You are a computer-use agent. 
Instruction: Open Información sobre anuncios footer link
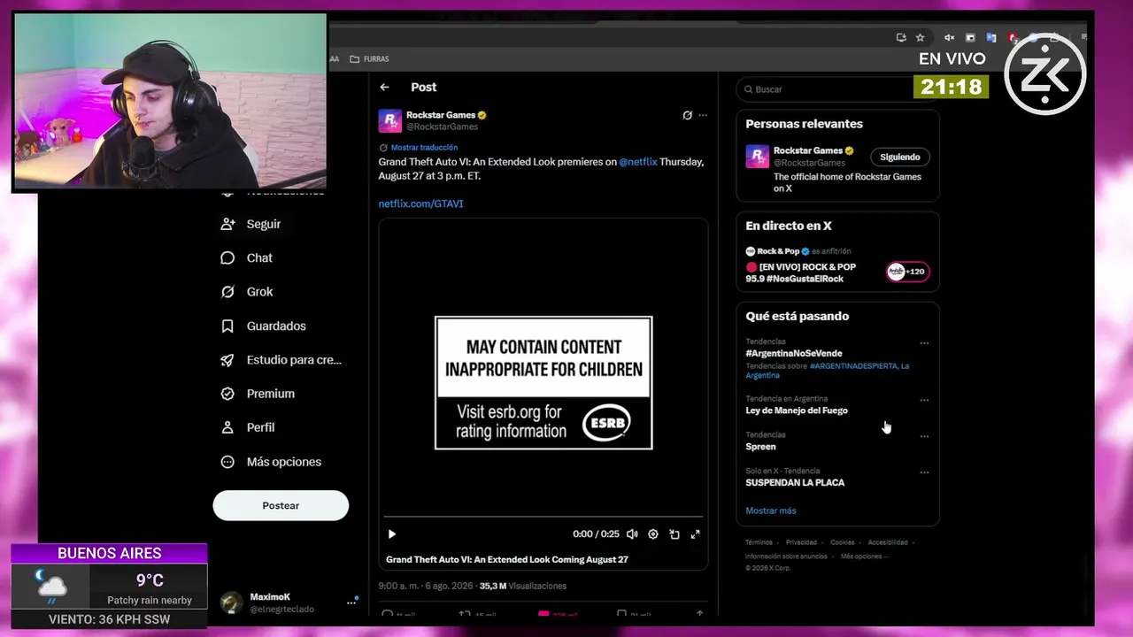[x=786, y=556]
